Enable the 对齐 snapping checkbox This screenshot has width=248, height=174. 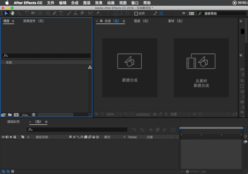[x=136, y=13]
